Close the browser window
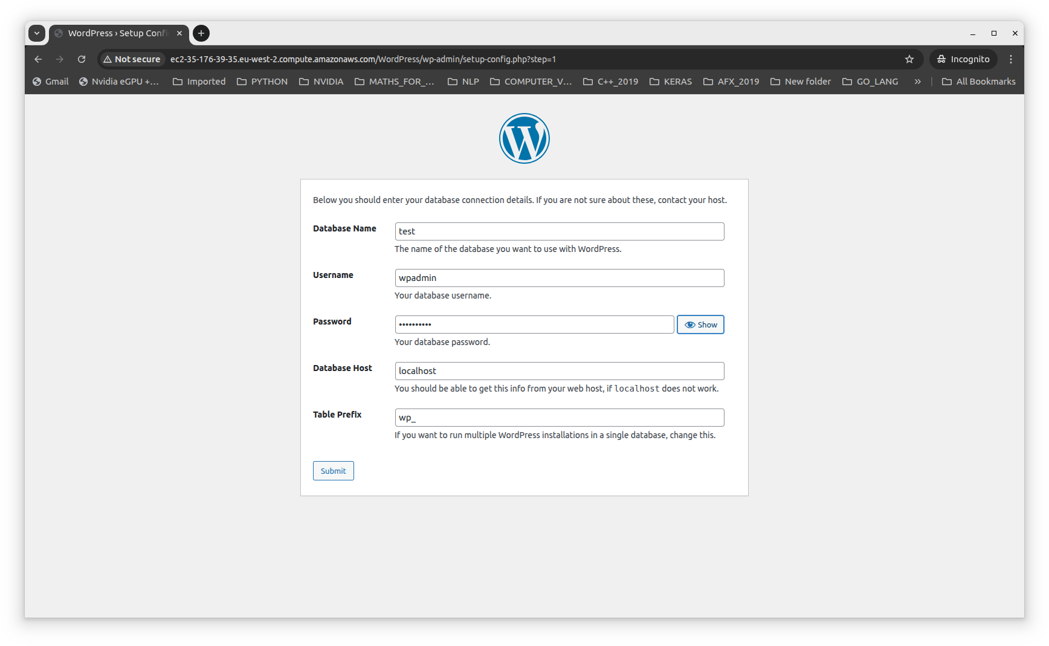 [1015, 33]
